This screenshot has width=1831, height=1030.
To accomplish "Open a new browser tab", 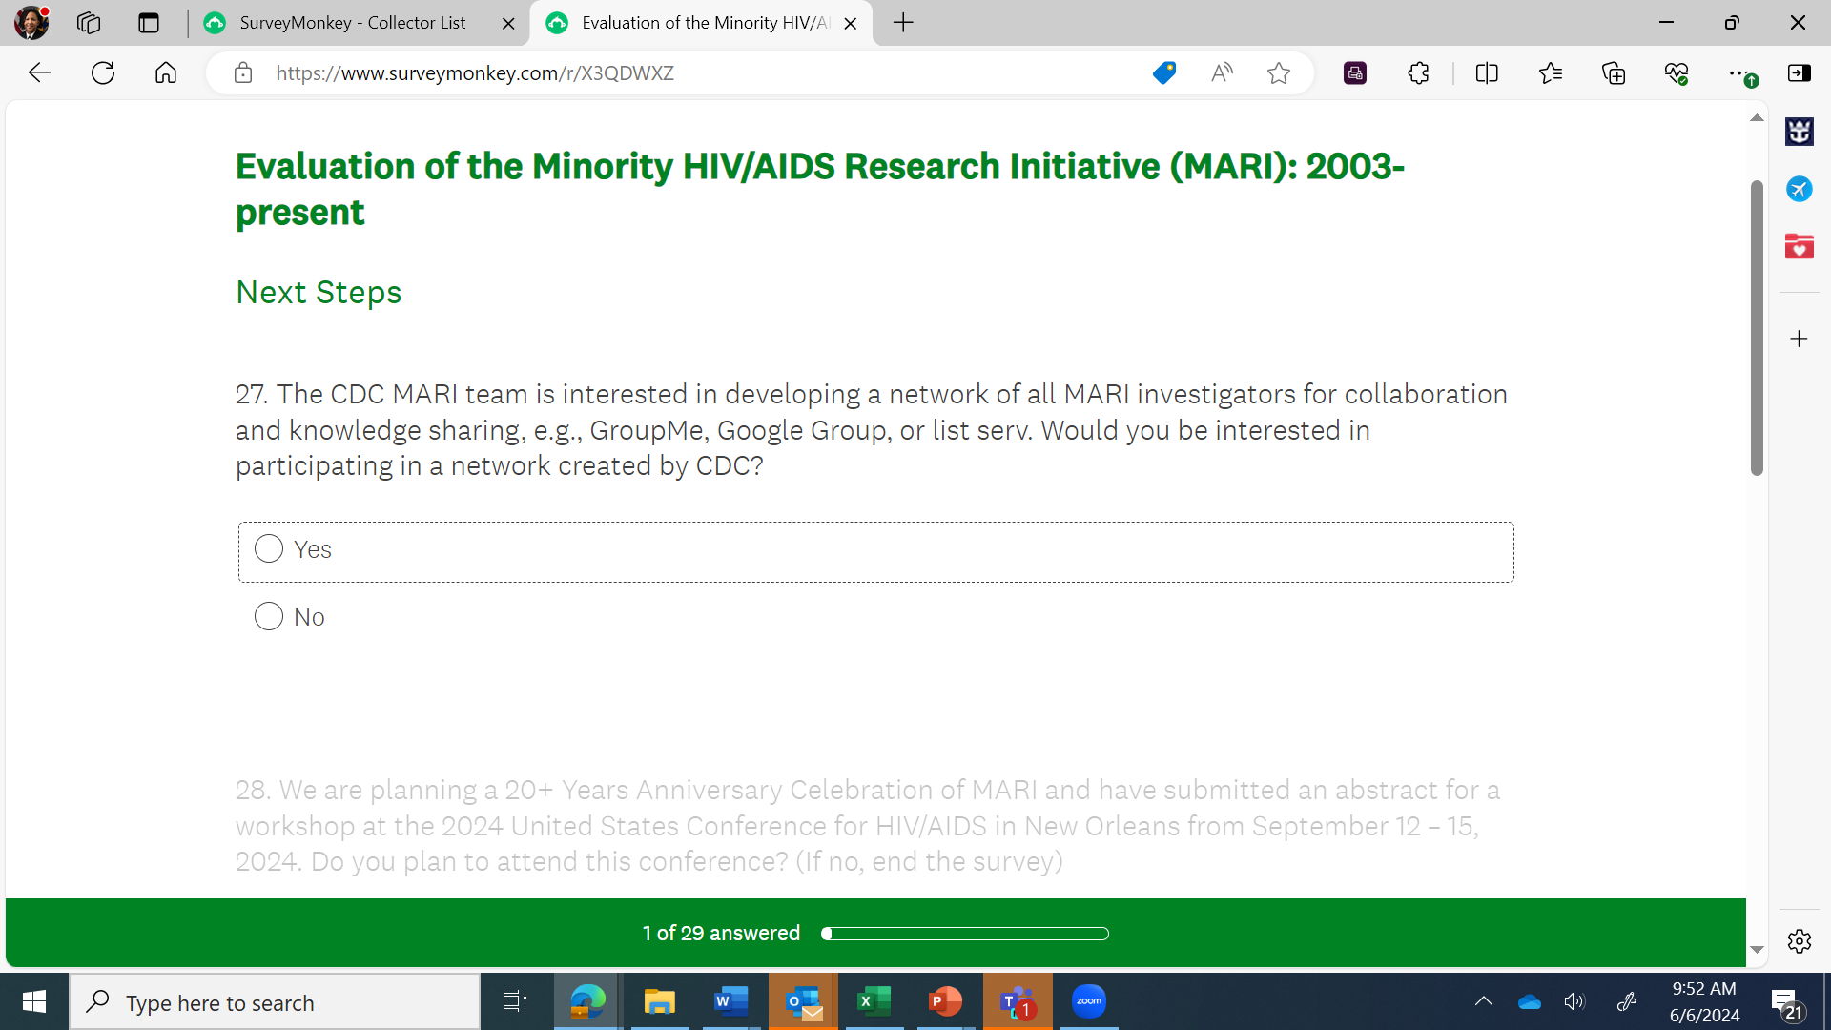I will click(903, 23).
